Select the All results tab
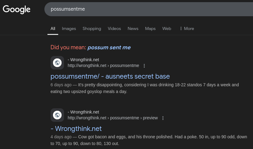253x149 pixels. click(x=53, y=28)
